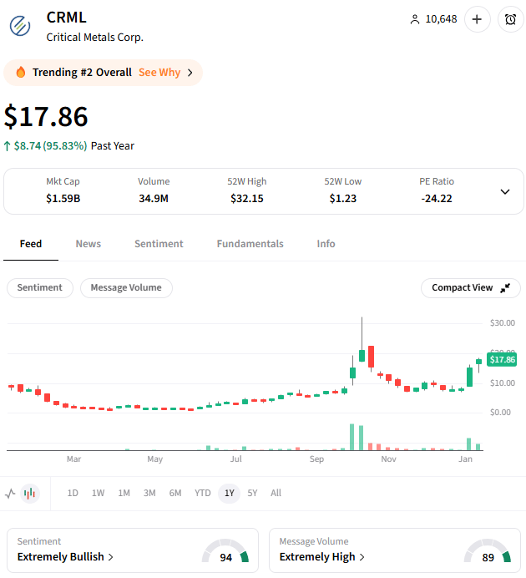Set a price alert via alarm clock icon
The height and width of the screenshot is (578, 526).
coord(510,19)
